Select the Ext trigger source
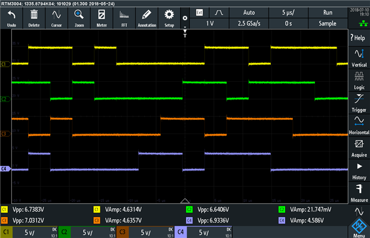 [x=200, y=13]
